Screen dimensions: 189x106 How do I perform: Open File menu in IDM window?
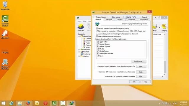pos(84,21)
